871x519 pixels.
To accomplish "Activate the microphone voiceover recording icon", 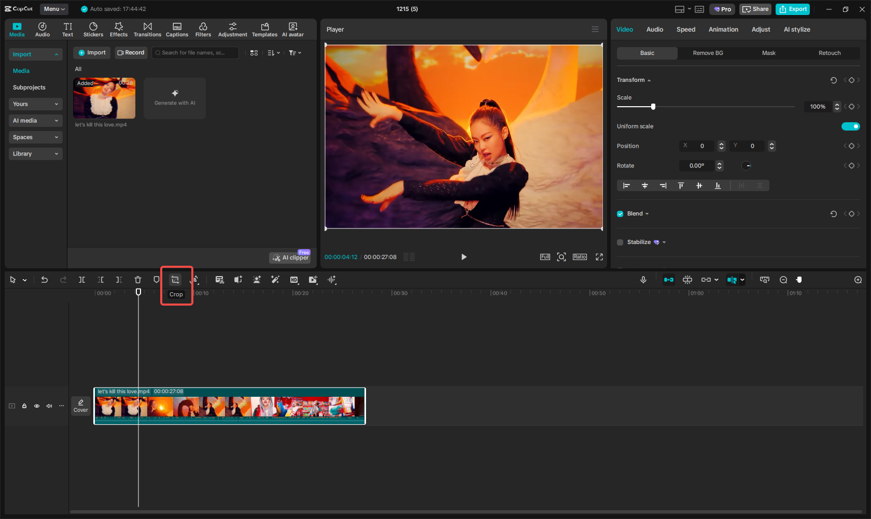I will [x=643, y=280].
